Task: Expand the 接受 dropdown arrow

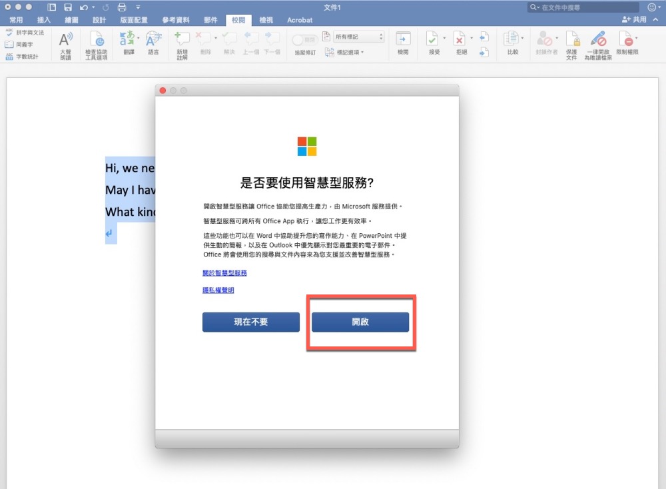Action: [445, 38]
